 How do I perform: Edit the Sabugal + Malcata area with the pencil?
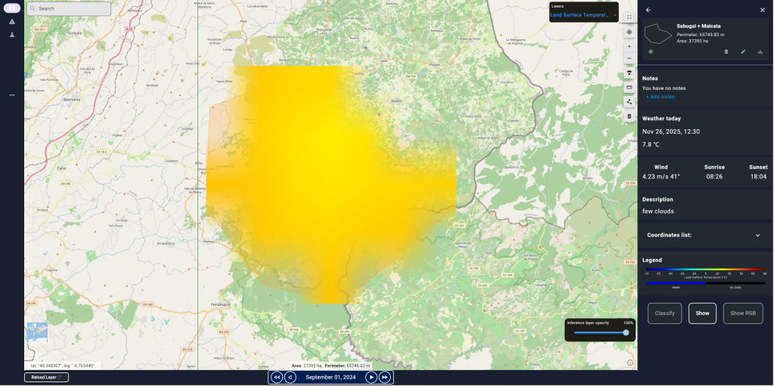tap(743, 51)
